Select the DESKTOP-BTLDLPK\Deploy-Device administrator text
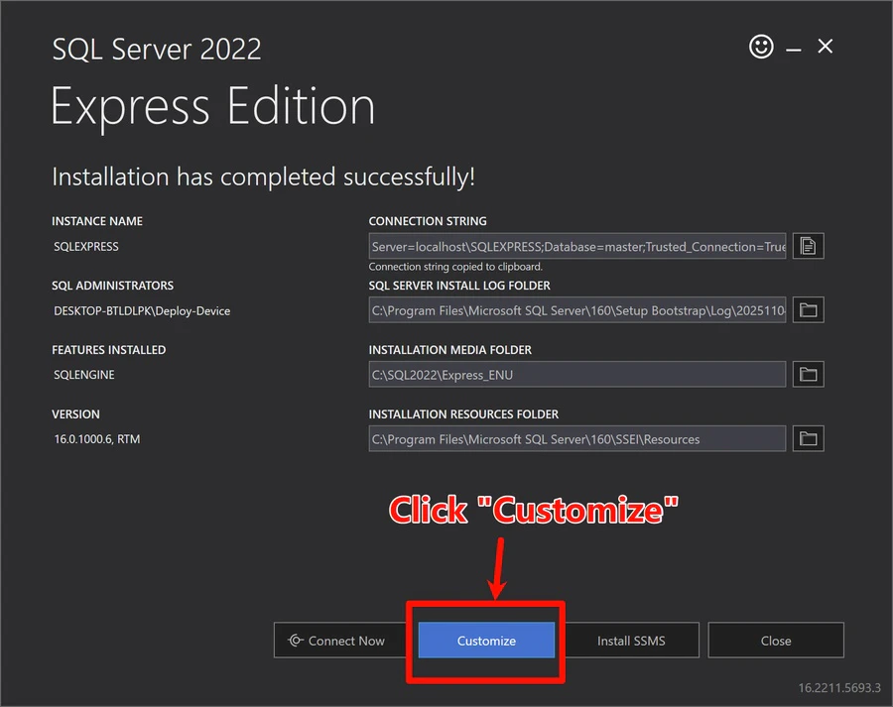This screenshot has width=893, height=707. tap(142, 310)
